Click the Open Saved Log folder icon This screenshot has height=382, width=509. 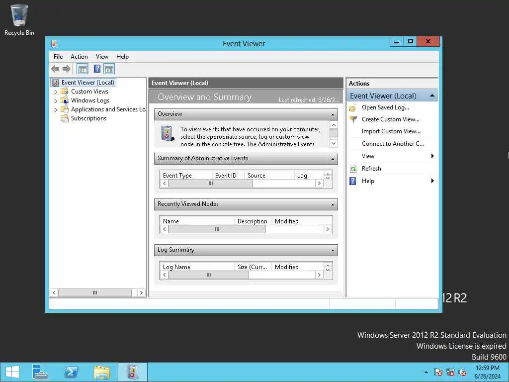[353, 107]
